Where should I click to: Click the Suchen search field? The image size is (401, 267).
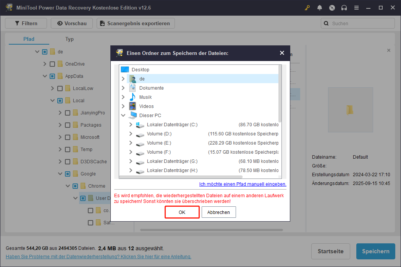[x=361, y=23]
